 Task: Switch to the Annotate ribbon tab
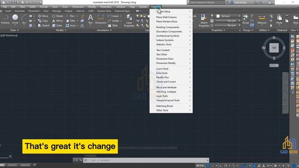[x=20, y=11]
